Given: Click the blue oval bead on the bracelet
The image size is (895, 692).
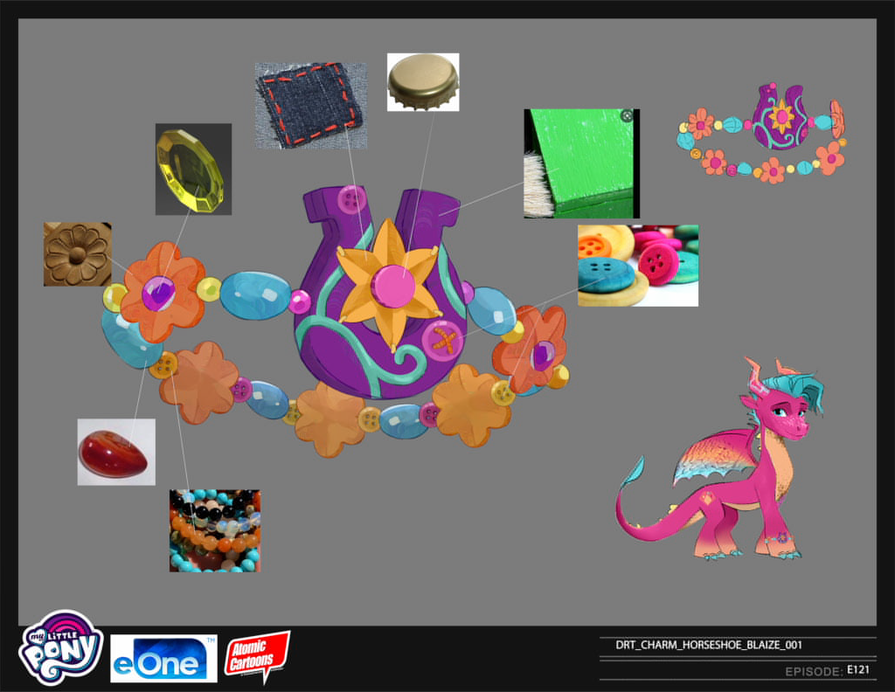Looking at the screenshot, I should click(x=257, y=295).
